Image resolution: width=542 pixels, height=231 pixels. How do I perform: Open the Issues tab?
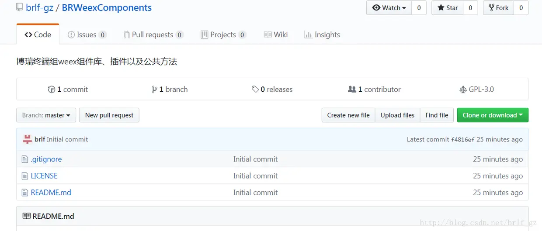click(x=87, y=35)
